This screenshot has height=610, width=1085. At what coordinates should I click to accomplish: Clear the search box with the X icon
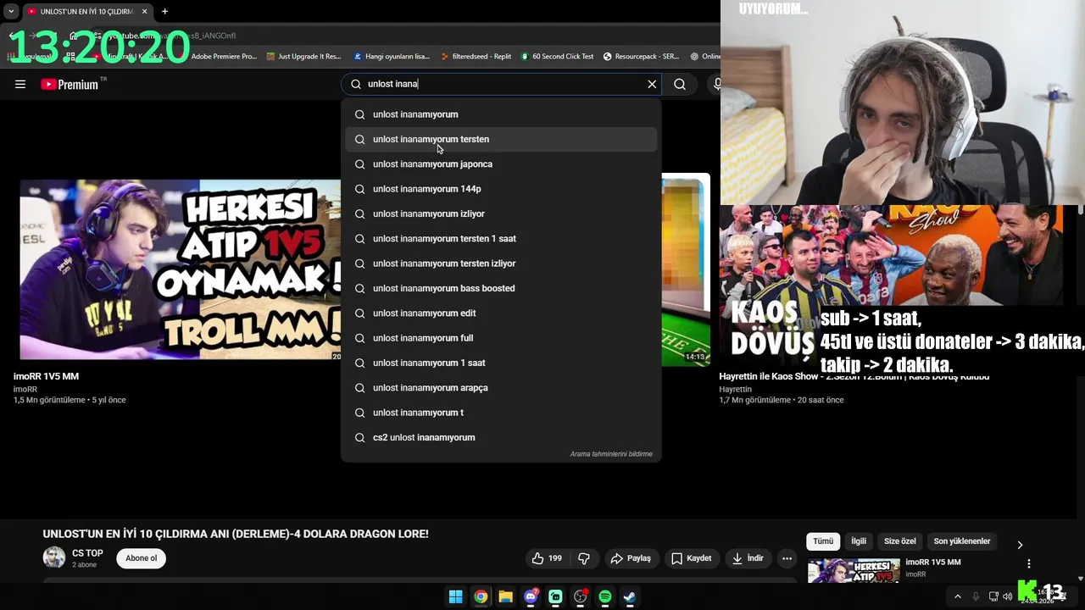[652, 84]
